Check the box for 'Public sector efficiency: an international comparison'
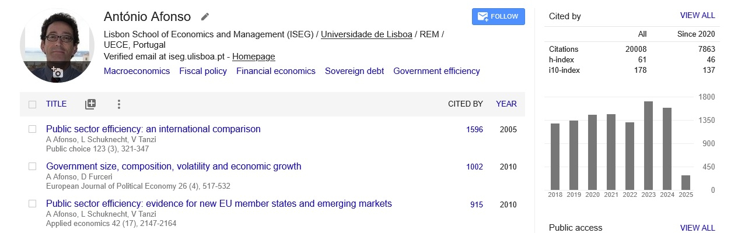The width and height of the screenshot is (738, 233). click(x=33, y=129)
